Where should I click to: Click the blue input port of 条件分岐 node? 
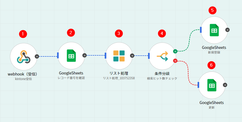pyautogui.click(x=149, y=56)
